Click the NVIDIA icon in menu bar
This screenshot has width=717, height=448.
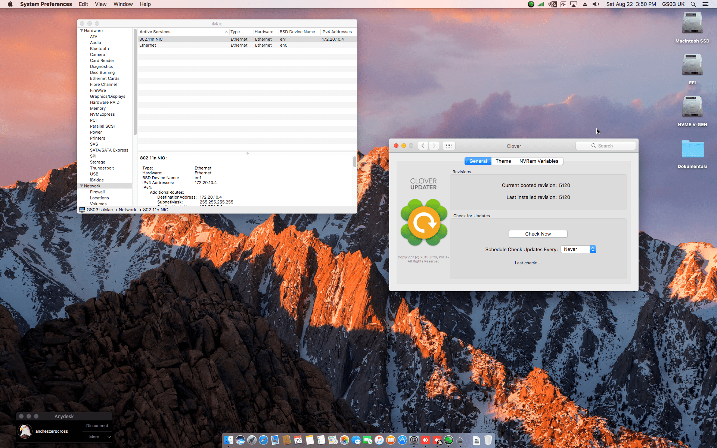pyautogui.click(x=552, y=4)
